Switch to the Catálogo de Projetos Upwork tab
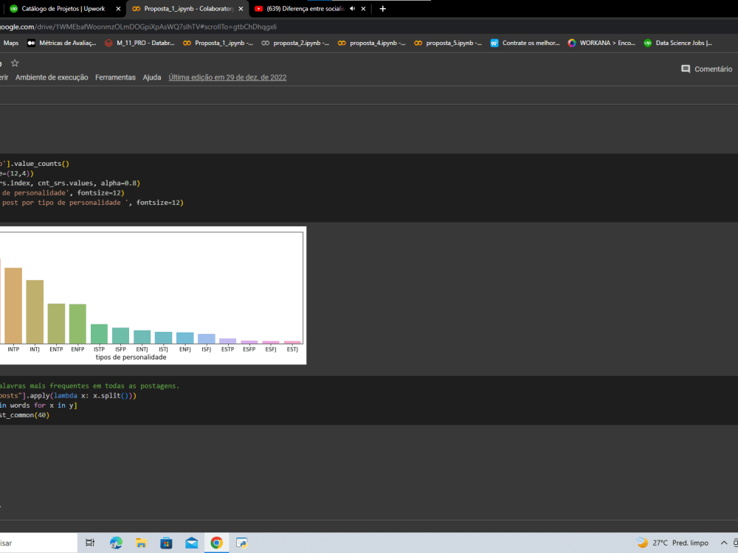 click(x=59, y=10)
